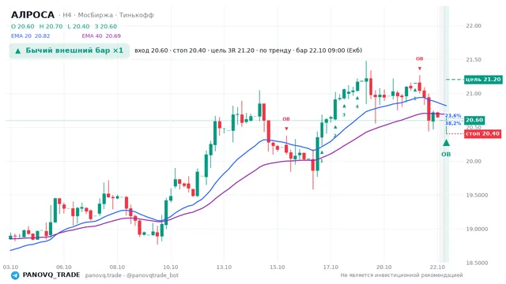The image size is (506, 284).
Task: Click the 08.10 date axis label
Action: [x=117, y=267]
